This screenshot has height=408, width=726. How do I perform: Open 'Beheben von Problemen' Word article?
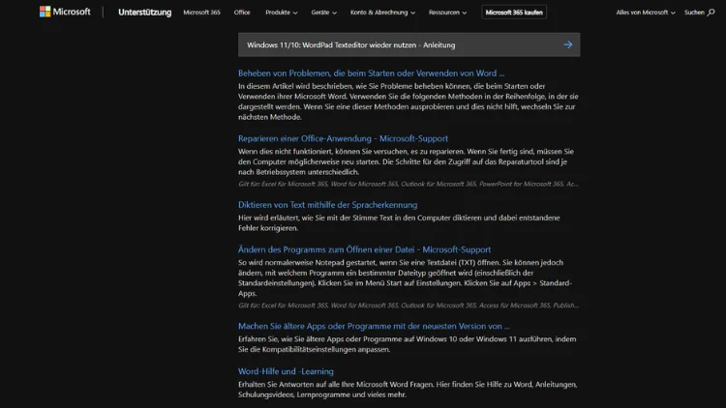(x=371, y=73)
